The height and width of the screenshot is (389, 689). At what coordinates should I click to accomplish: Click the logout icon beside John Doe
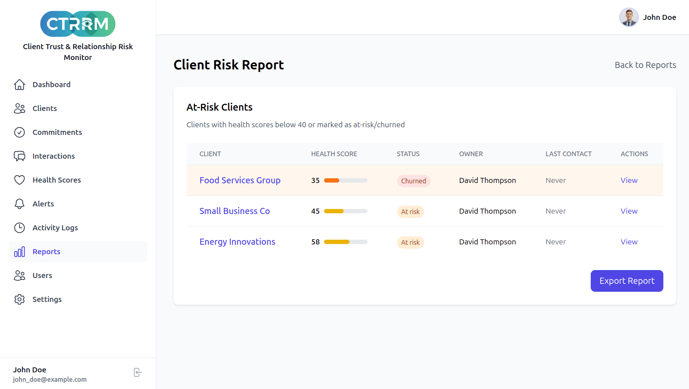click(x=138, y=372)
